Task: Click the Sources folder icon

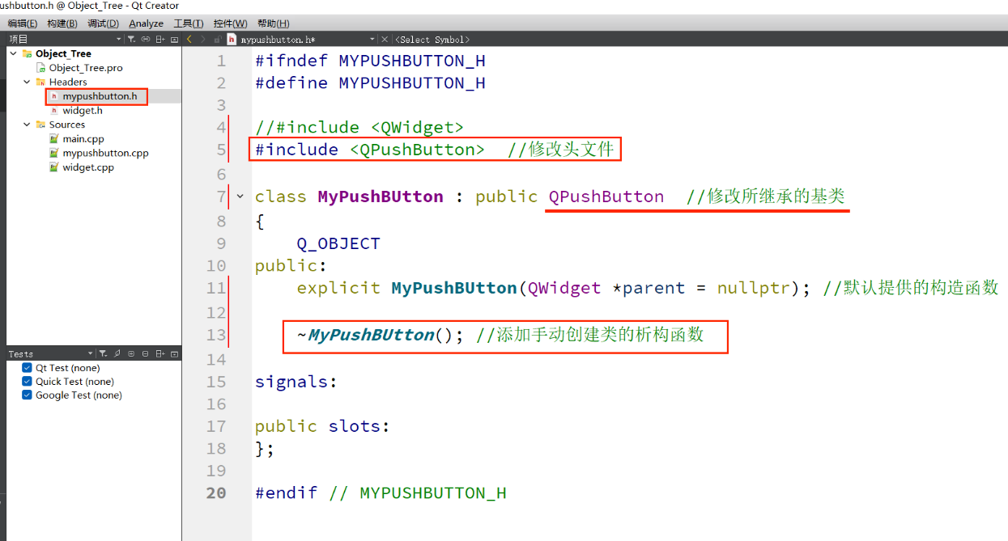Action: pyautogui.click(x=40, y=125)
